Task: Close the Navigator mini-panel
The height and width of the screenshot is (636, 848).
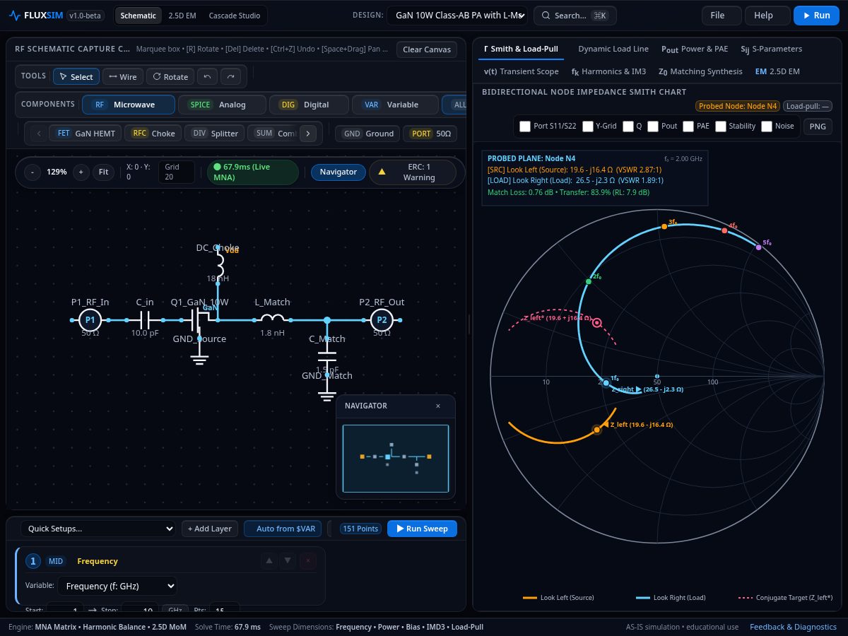Action: coord(438,406)
